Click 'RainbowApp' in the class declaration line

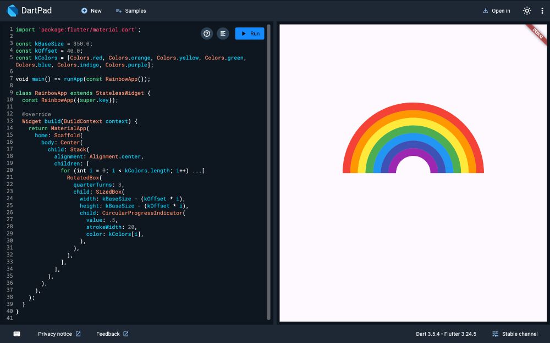(51, 93)
